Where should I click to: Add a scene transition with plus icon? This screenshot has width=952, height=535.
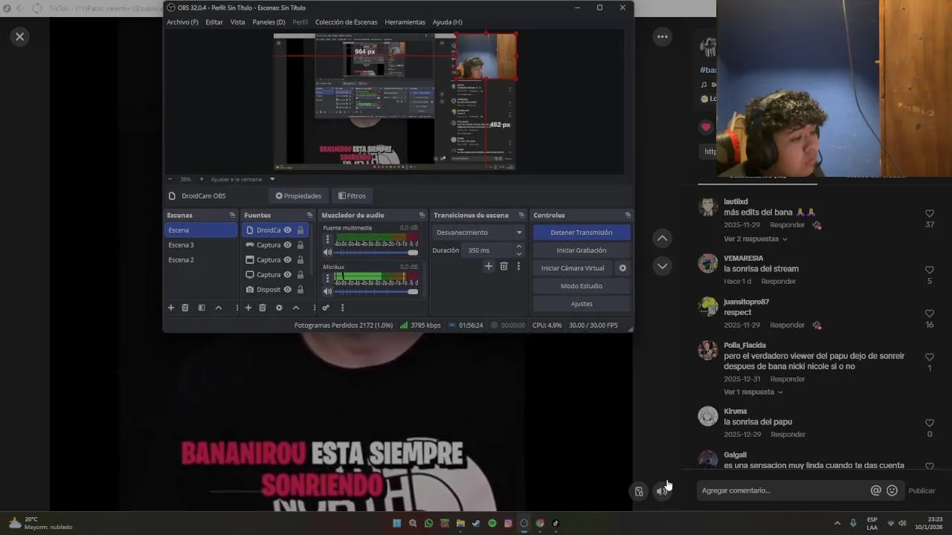click(489, 266)
